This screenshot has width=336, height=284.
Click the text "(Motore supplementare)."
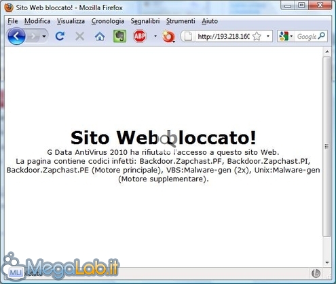(x=164, y=179)
